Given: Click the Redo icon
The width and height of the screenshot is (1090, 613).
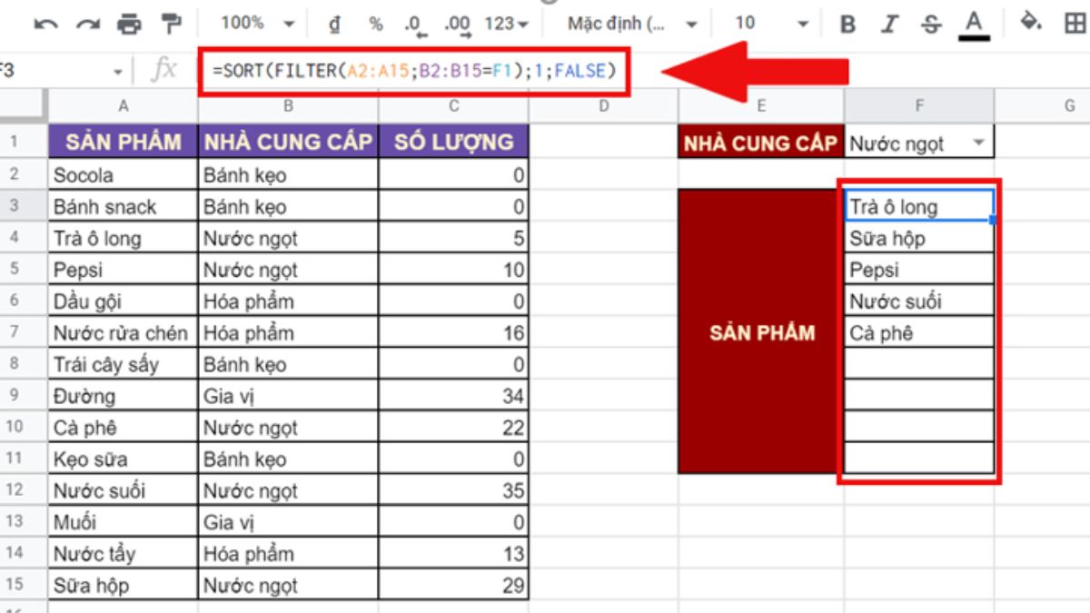Looking at the screenshot, I should pyautogui.click(x=89, y=23).
